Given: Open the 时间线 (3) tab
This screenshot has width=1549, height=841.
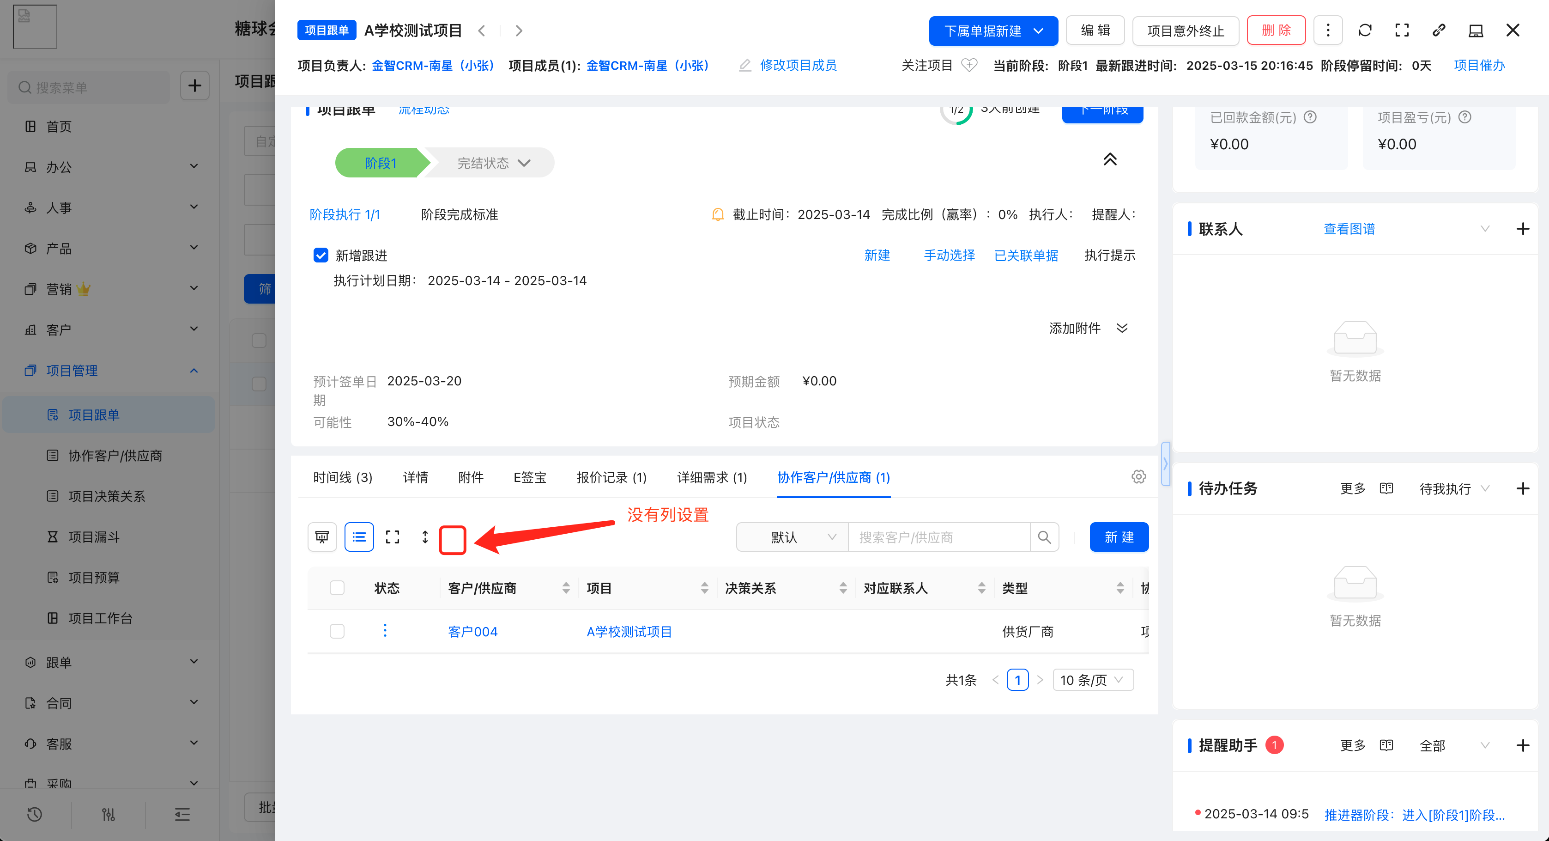Looking at the screenshot, I should pyautogui.click(x=343, y=477).
